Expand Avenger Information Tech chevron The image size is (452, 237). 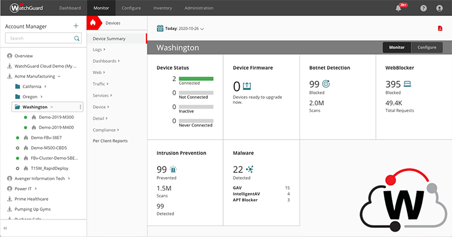[69, 178]
